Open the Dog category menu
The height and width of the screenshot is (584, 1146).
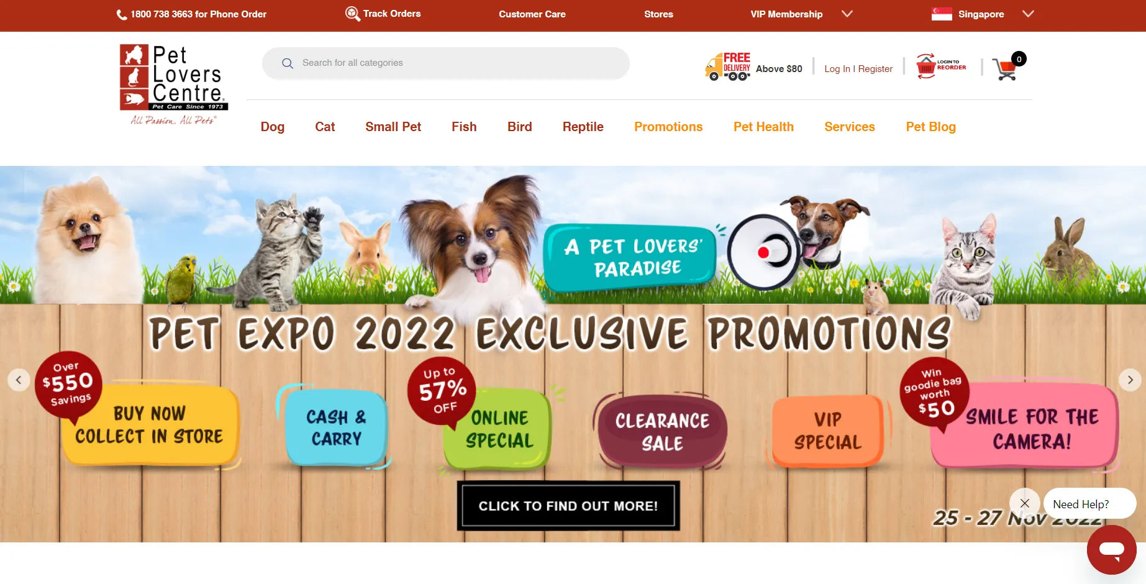click(273, 127)
